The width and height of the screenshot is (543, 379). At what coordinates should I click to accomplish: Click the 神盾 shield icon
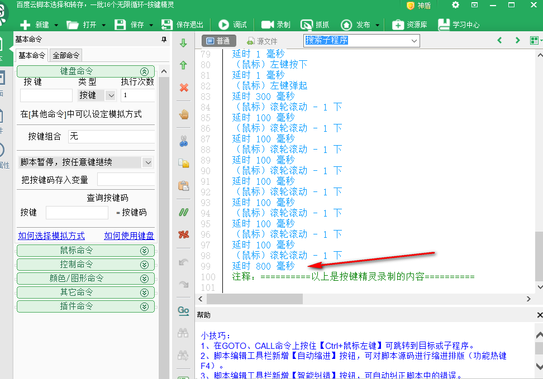pyautogui.click(x=411, y=6)
